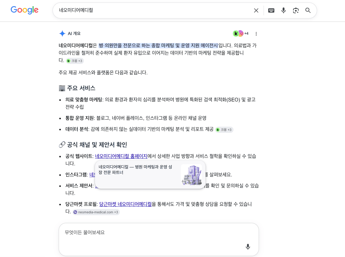Open the AI overview three-dot menu
This screenshot has height=257, width=345.
point(256,34)
